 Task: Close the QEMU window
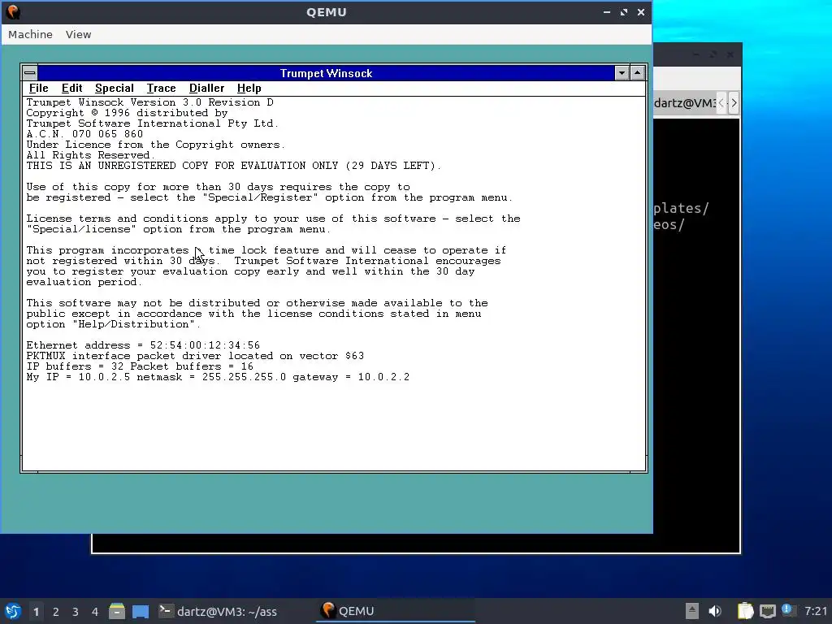click(x=641, y=11)
